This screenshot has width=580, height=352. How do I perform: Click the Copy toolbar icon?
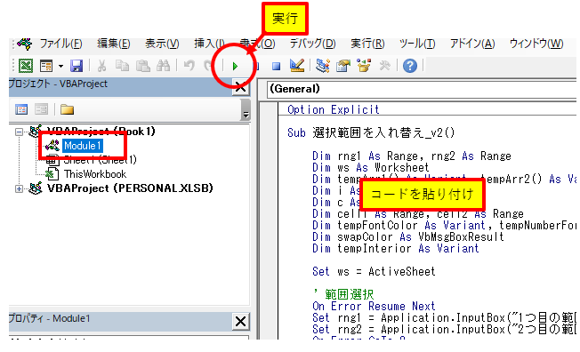122,66
